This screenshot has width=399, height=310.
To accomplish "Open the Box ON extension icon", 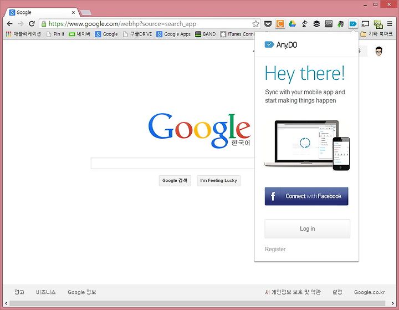I will pos(378,24).
